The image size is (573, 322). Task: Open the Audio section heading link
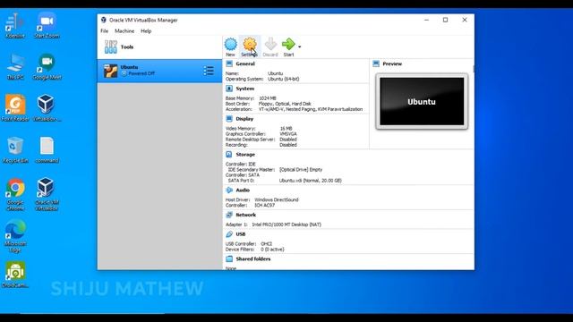[x=243, y=190]
